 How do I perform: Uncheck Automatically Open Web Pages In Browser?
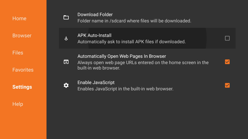[x=227, y=62]
